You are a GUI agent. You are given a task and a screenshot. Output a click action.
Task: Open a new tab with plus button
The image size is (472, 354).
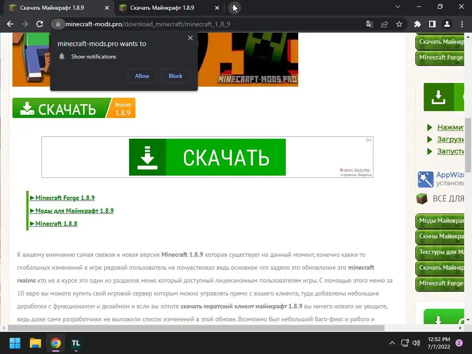[235, 8]
